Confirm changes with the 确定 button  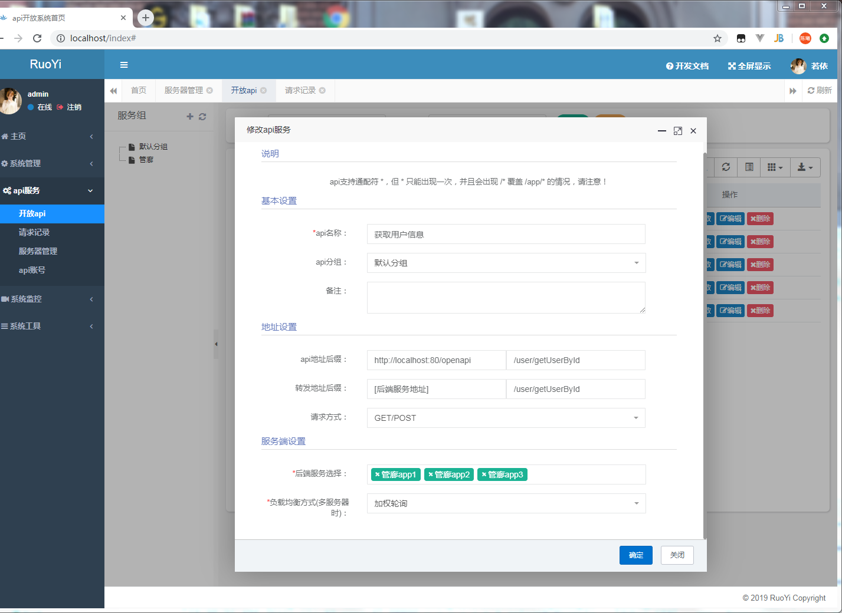(x=635, y=555)
